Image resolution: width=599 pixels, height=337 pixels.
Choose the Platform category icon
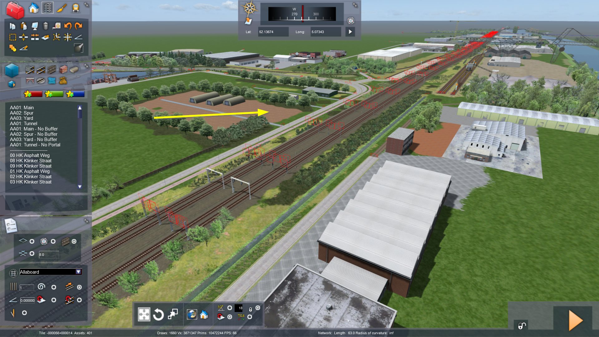[x=74, y=70]
